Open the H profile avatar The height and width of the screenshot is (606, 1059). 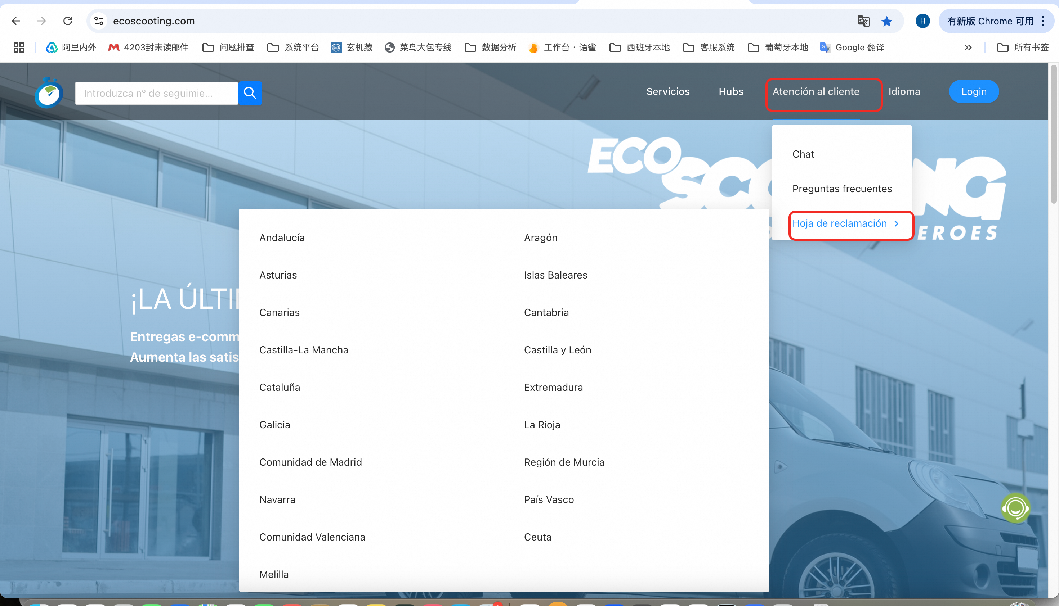tap(922, 21)
